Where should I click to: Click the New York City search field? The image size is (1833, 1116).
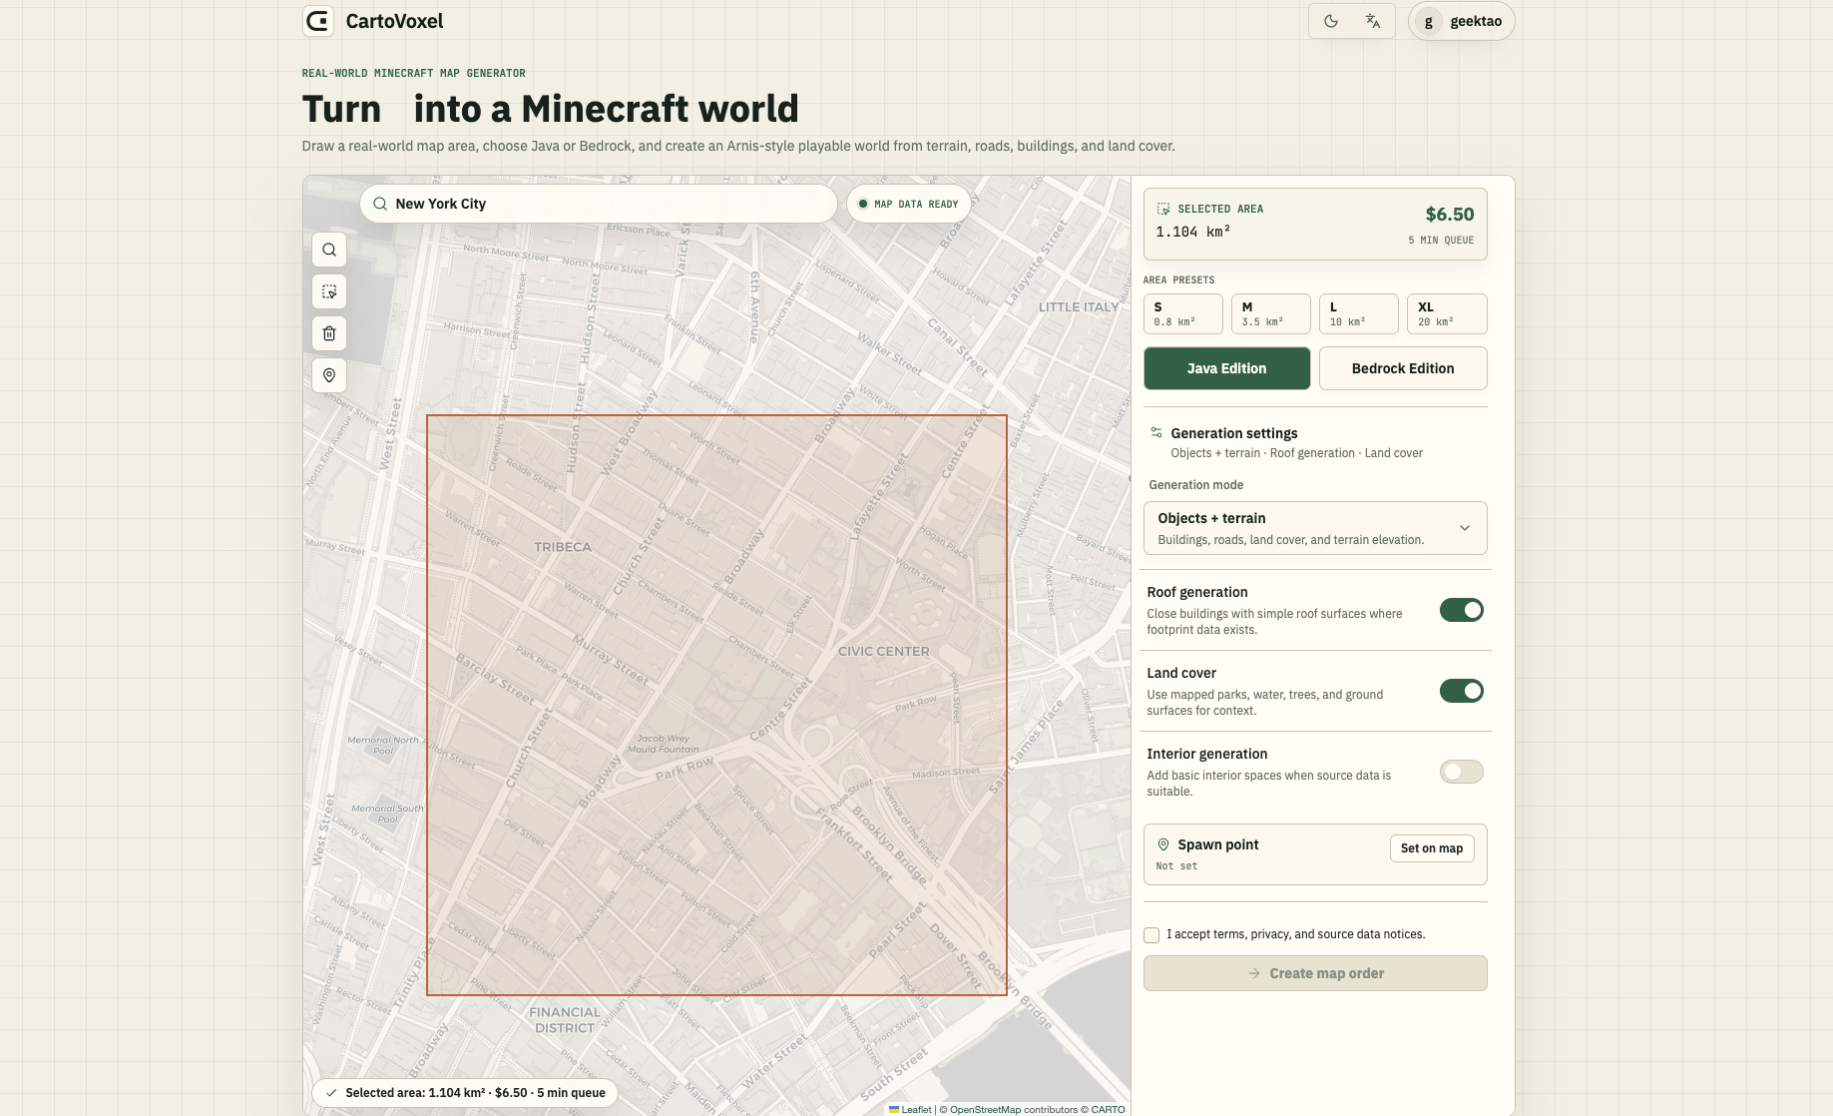599,204
